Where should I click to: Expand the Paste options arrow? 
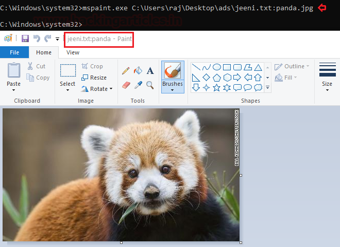tap(14, 90)
